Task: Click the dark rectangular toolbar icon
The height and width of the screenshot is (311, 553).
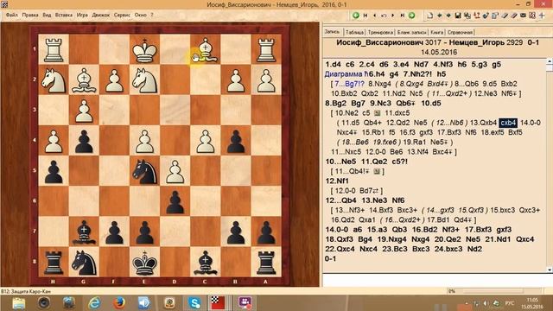Action: (x=524, y=16)
